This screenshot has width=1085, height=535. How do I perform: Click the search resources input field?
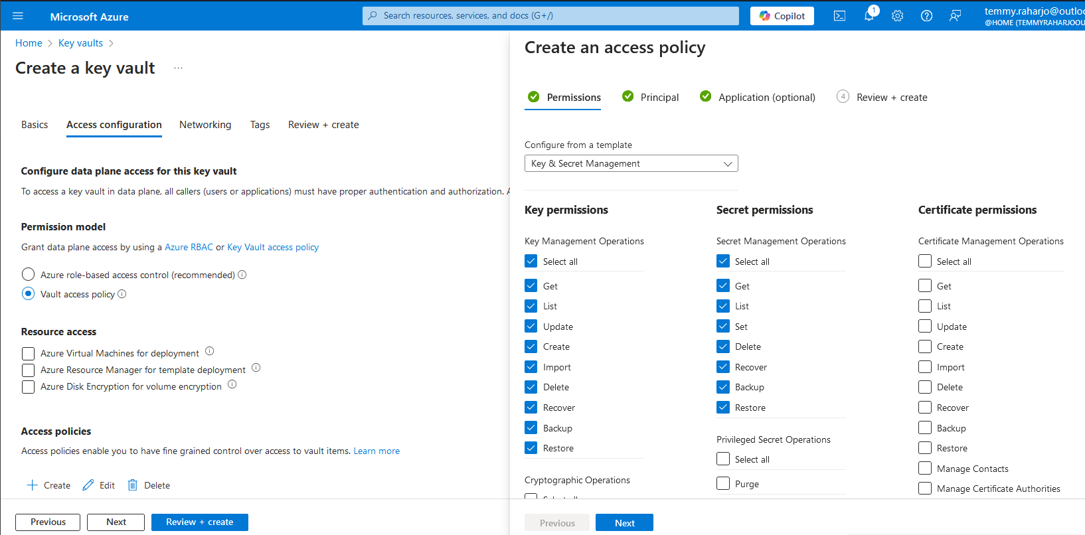[550, 16]
